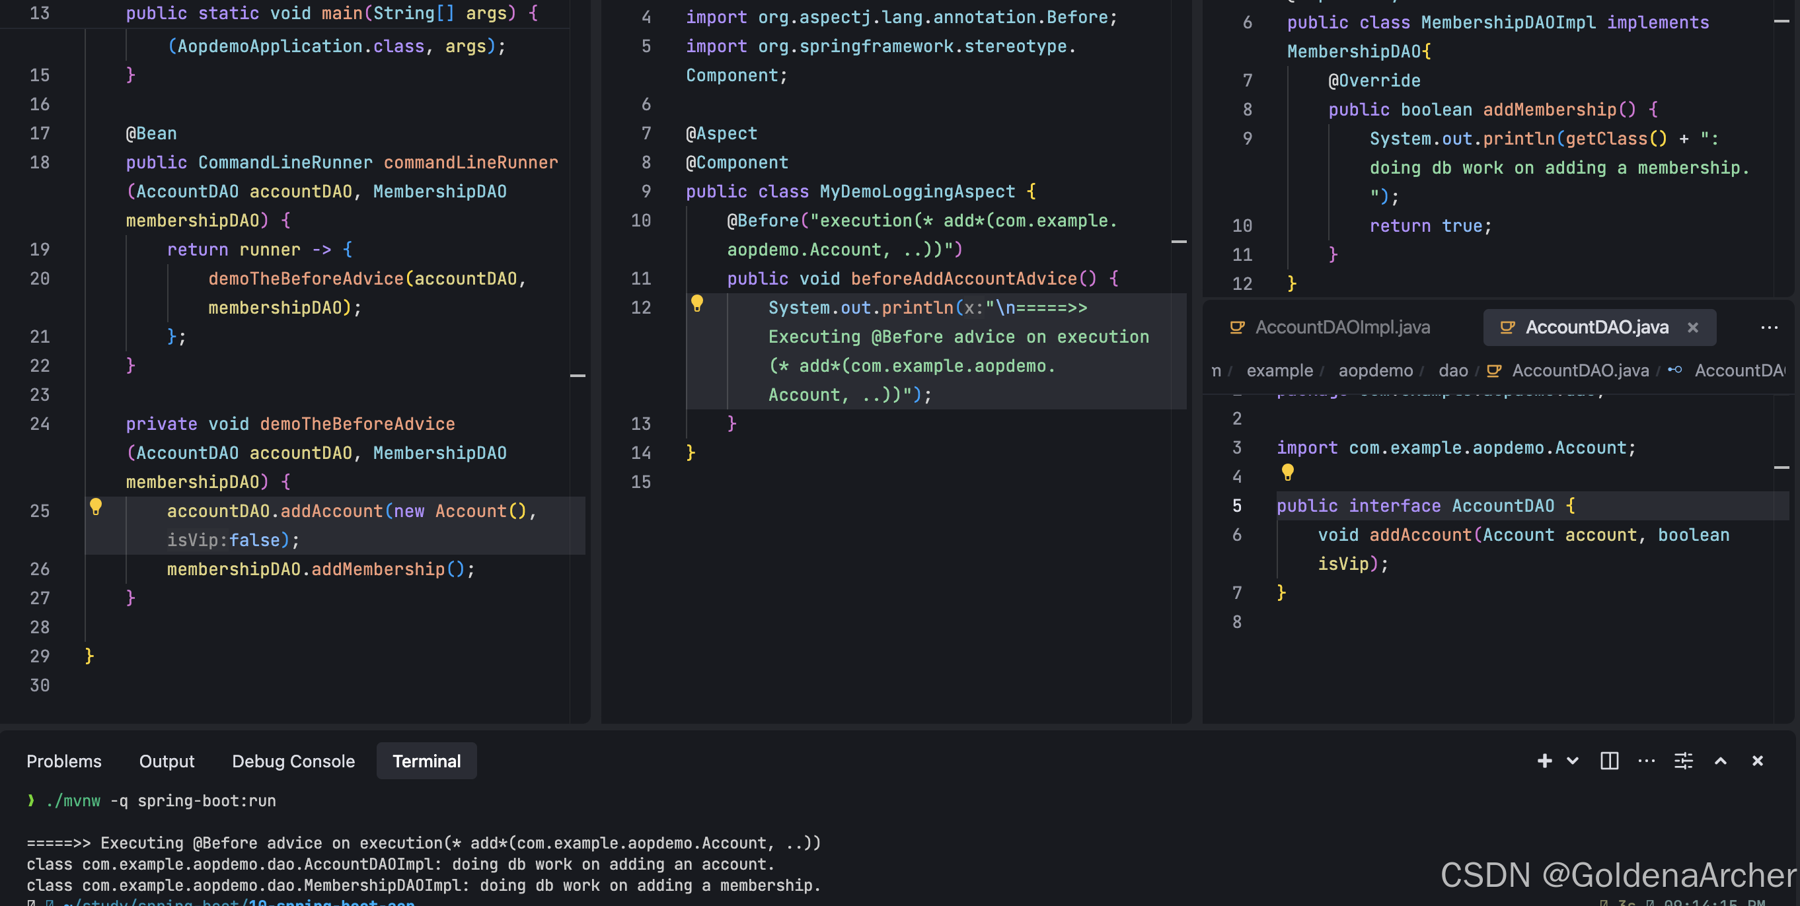Image resolution: width=1800 pixels, height=906 pixels.
Task: Click the aopdemo breadcrumb segment
Action: click(1375, 370)
